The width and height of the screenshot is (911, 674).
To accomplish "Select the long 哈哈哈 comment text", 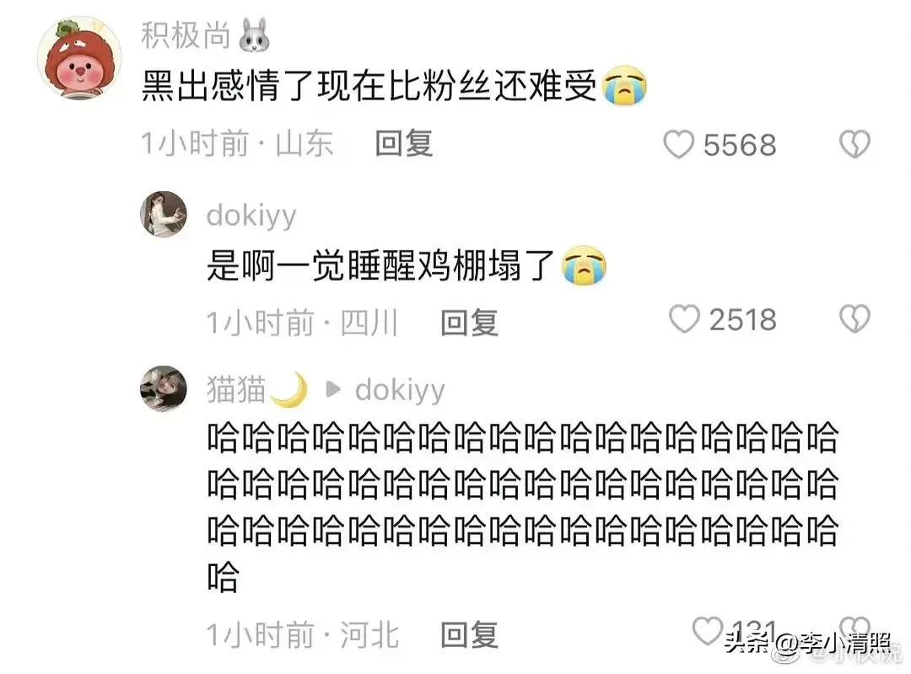I will pos(522,506).
